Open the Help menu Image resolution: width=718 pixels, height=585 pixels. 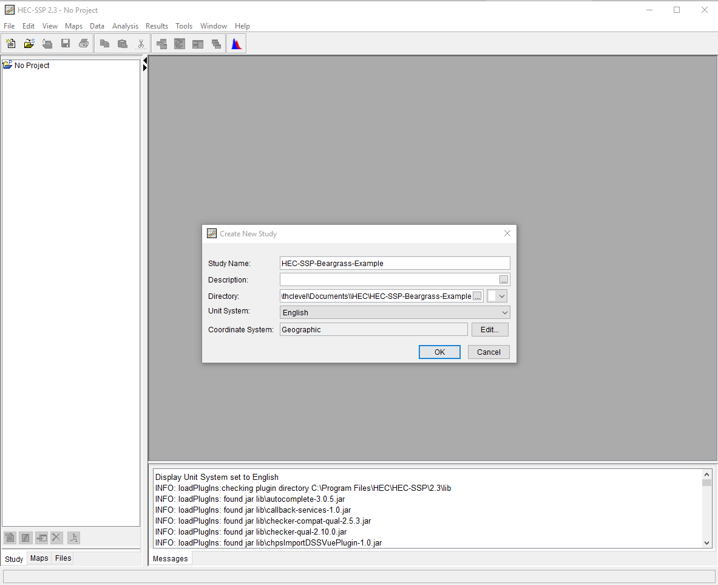242,26
